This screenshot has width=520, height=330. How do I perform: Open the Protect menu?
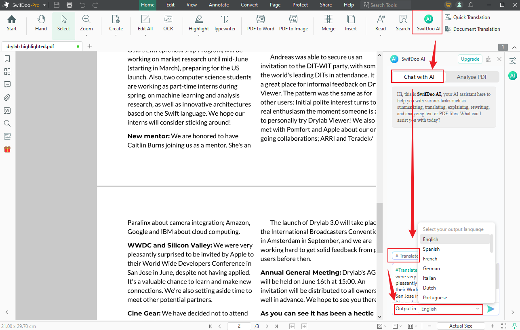(300, 5)
